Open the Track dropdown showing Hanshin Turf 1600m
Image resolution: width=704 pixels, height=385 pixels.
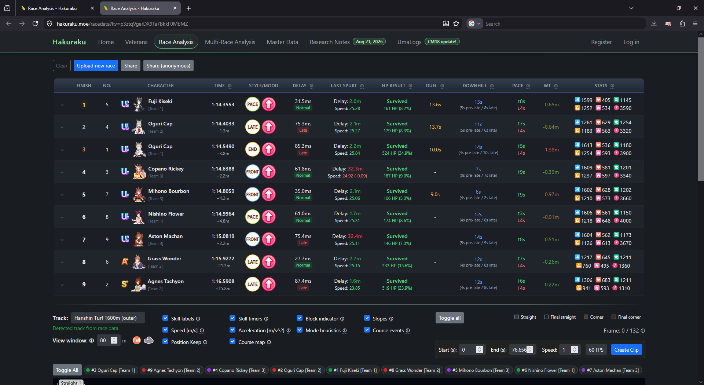(108, 318)
